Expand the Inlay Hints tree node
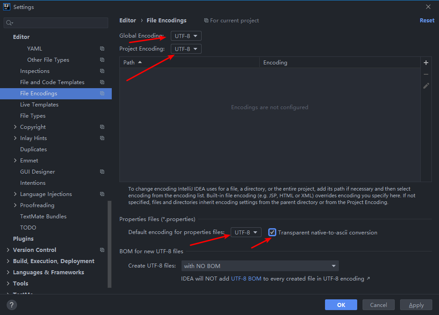The height and width of the screenshot is (315, 439). [x=15, y=138]
